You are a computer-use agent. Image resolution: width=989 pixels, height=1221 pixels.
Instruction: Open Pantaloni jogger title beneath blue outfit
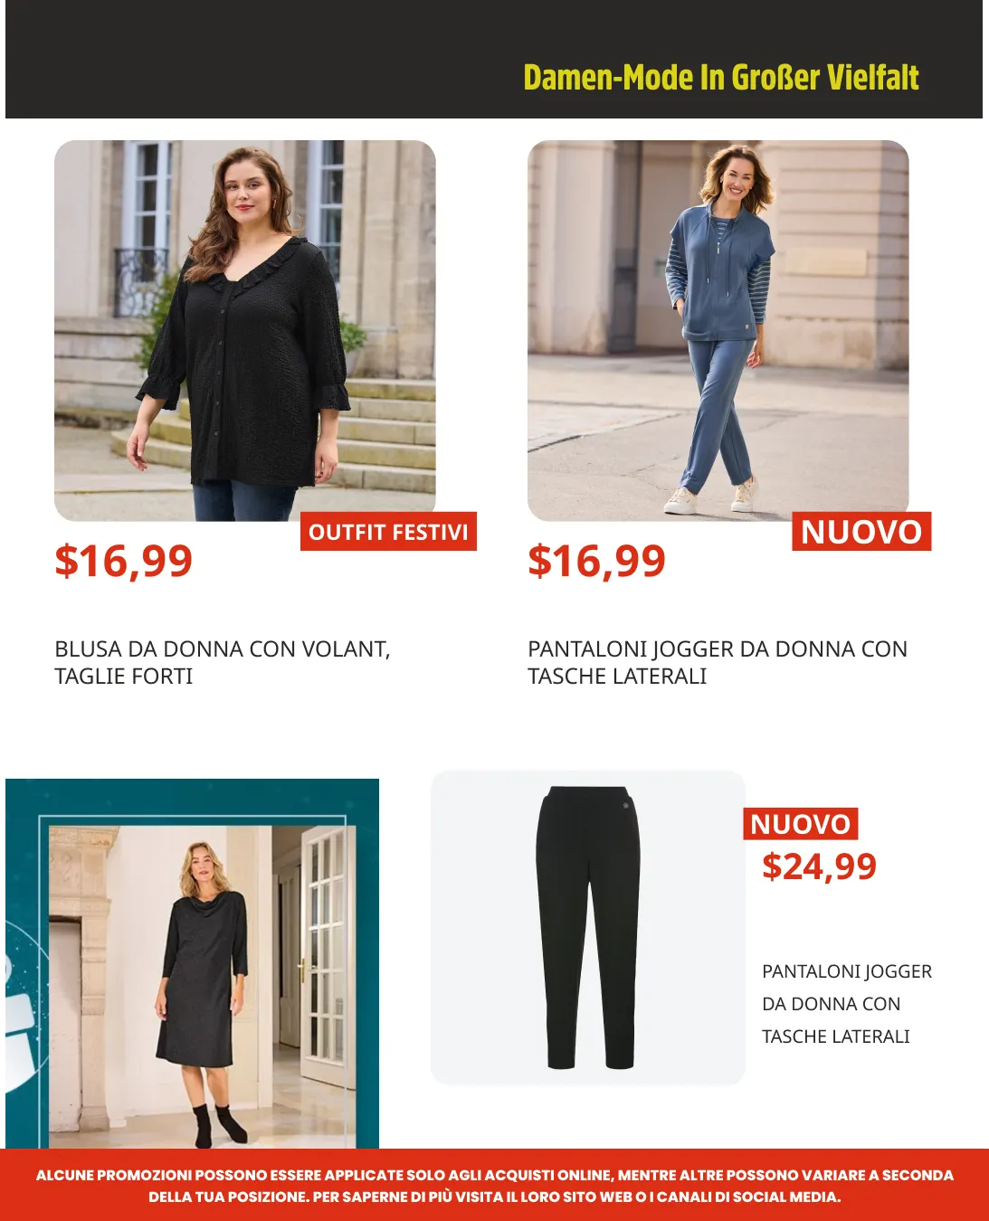(x=718, y=662)
